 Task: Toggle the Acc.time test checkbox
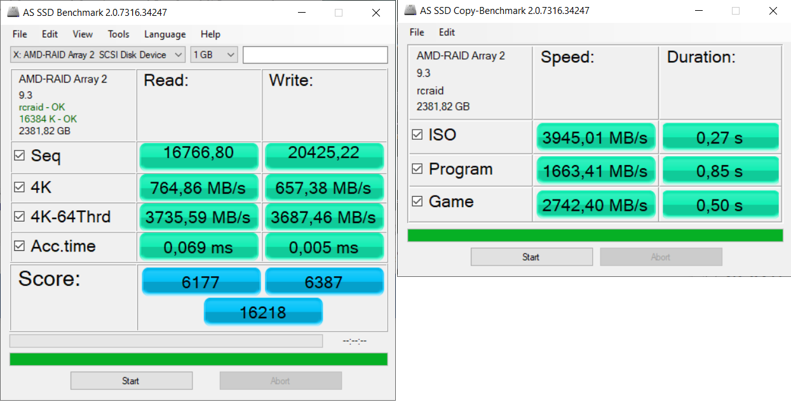(x=19, y=246)
